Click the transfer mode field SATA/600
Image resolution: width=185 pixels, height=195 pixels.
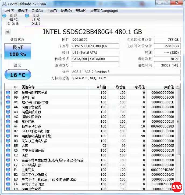coord(95,59)
